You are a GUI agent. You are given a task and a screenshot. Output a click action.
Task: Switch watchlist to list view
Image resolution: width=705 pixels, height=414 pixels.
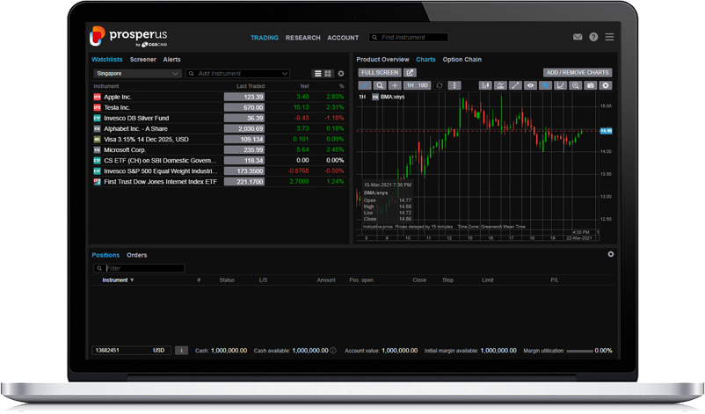pos(317,74)
